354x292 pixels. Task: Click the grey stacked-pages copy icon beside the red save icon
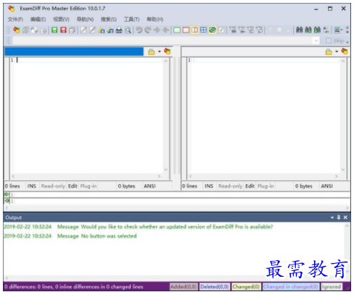(72, 30)
